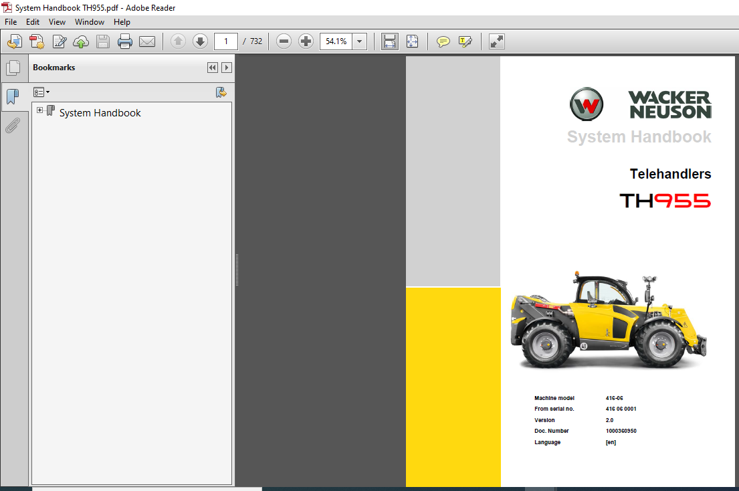Click the "732" total pages text
739x491 pixels.
pyautogui.click(x=256, y=41)
